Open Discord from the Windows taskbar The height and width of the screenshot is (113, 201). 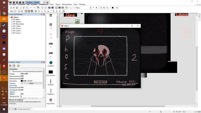click(4, 49)
